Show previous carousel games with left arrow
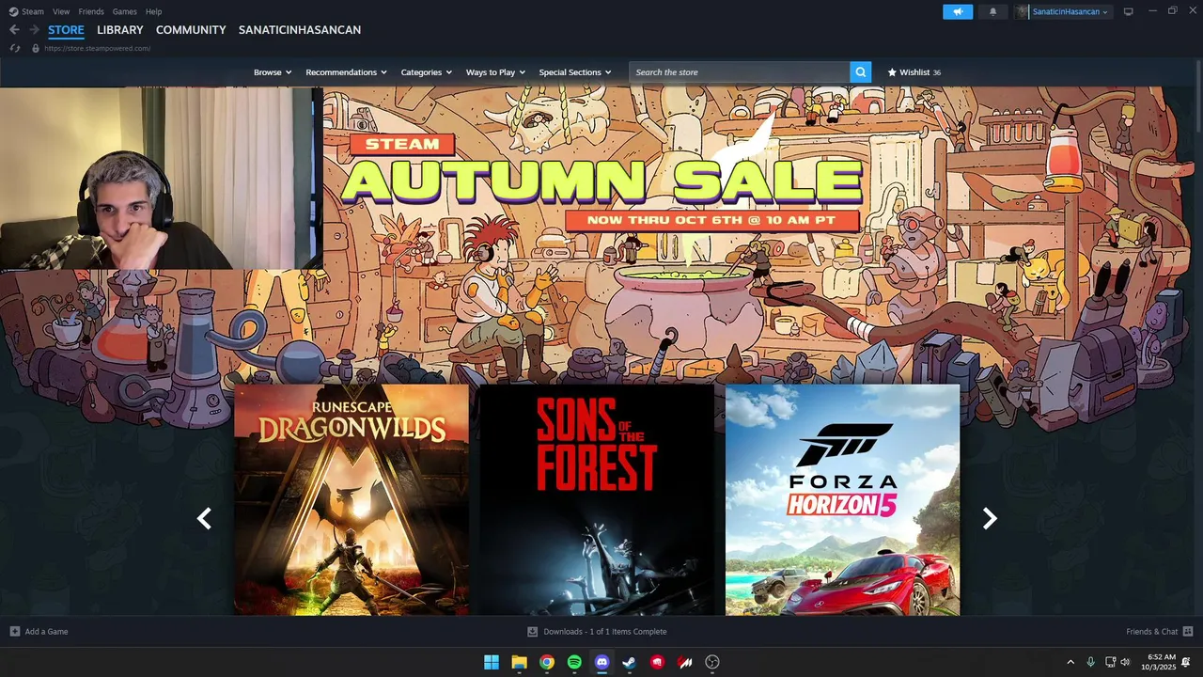This screenshot has width=1203, height=677. 204,518
